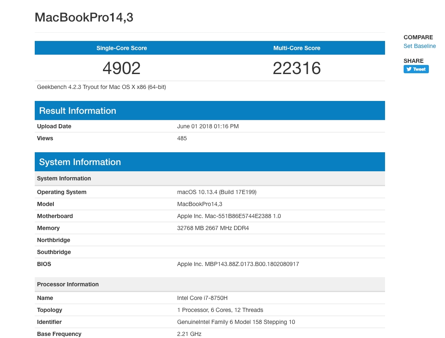Screen dimensions: 445x338
Task: Select macOS 10.13.4 (Build 17E199) value
Action: point(217,192)
